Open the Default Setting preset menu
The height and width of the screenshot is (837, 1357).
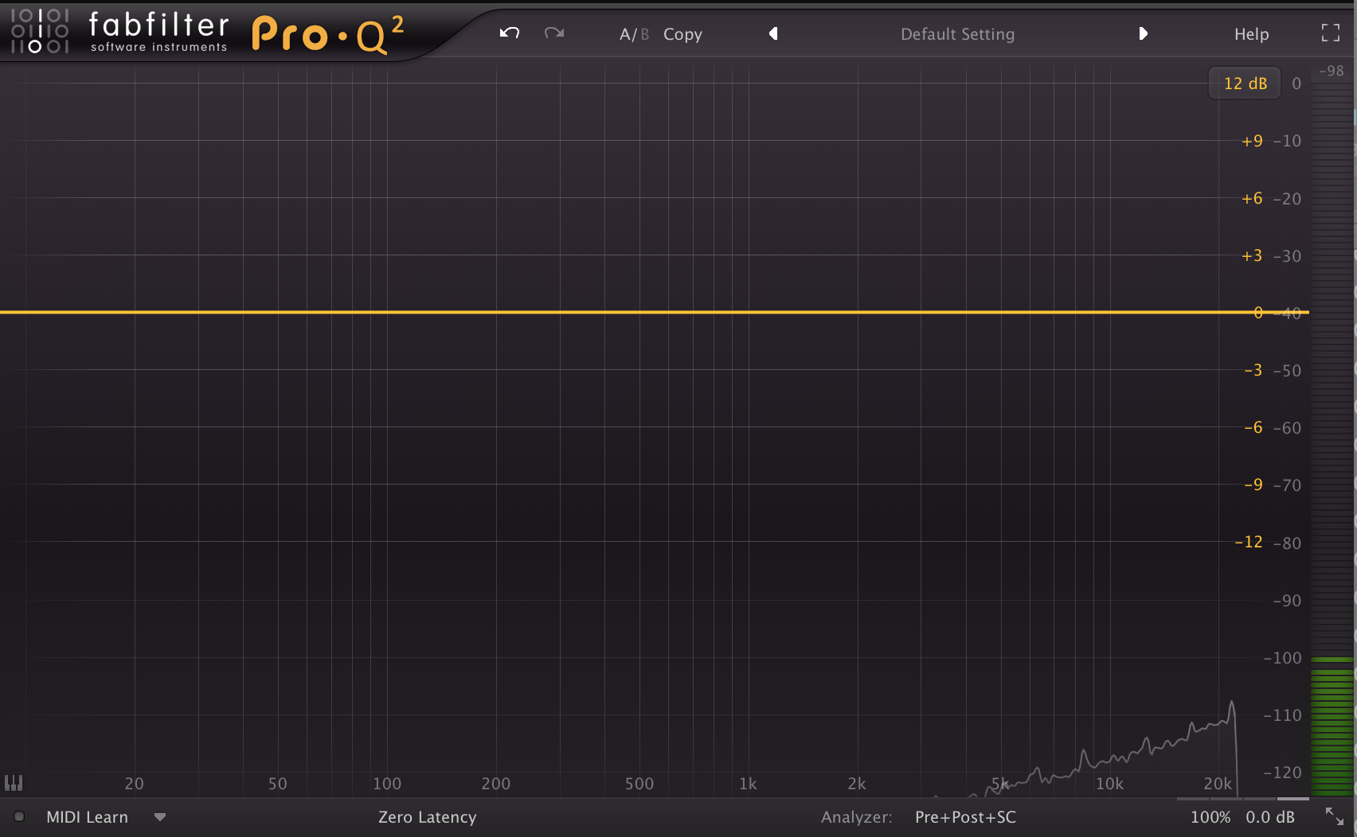[957, 34]
